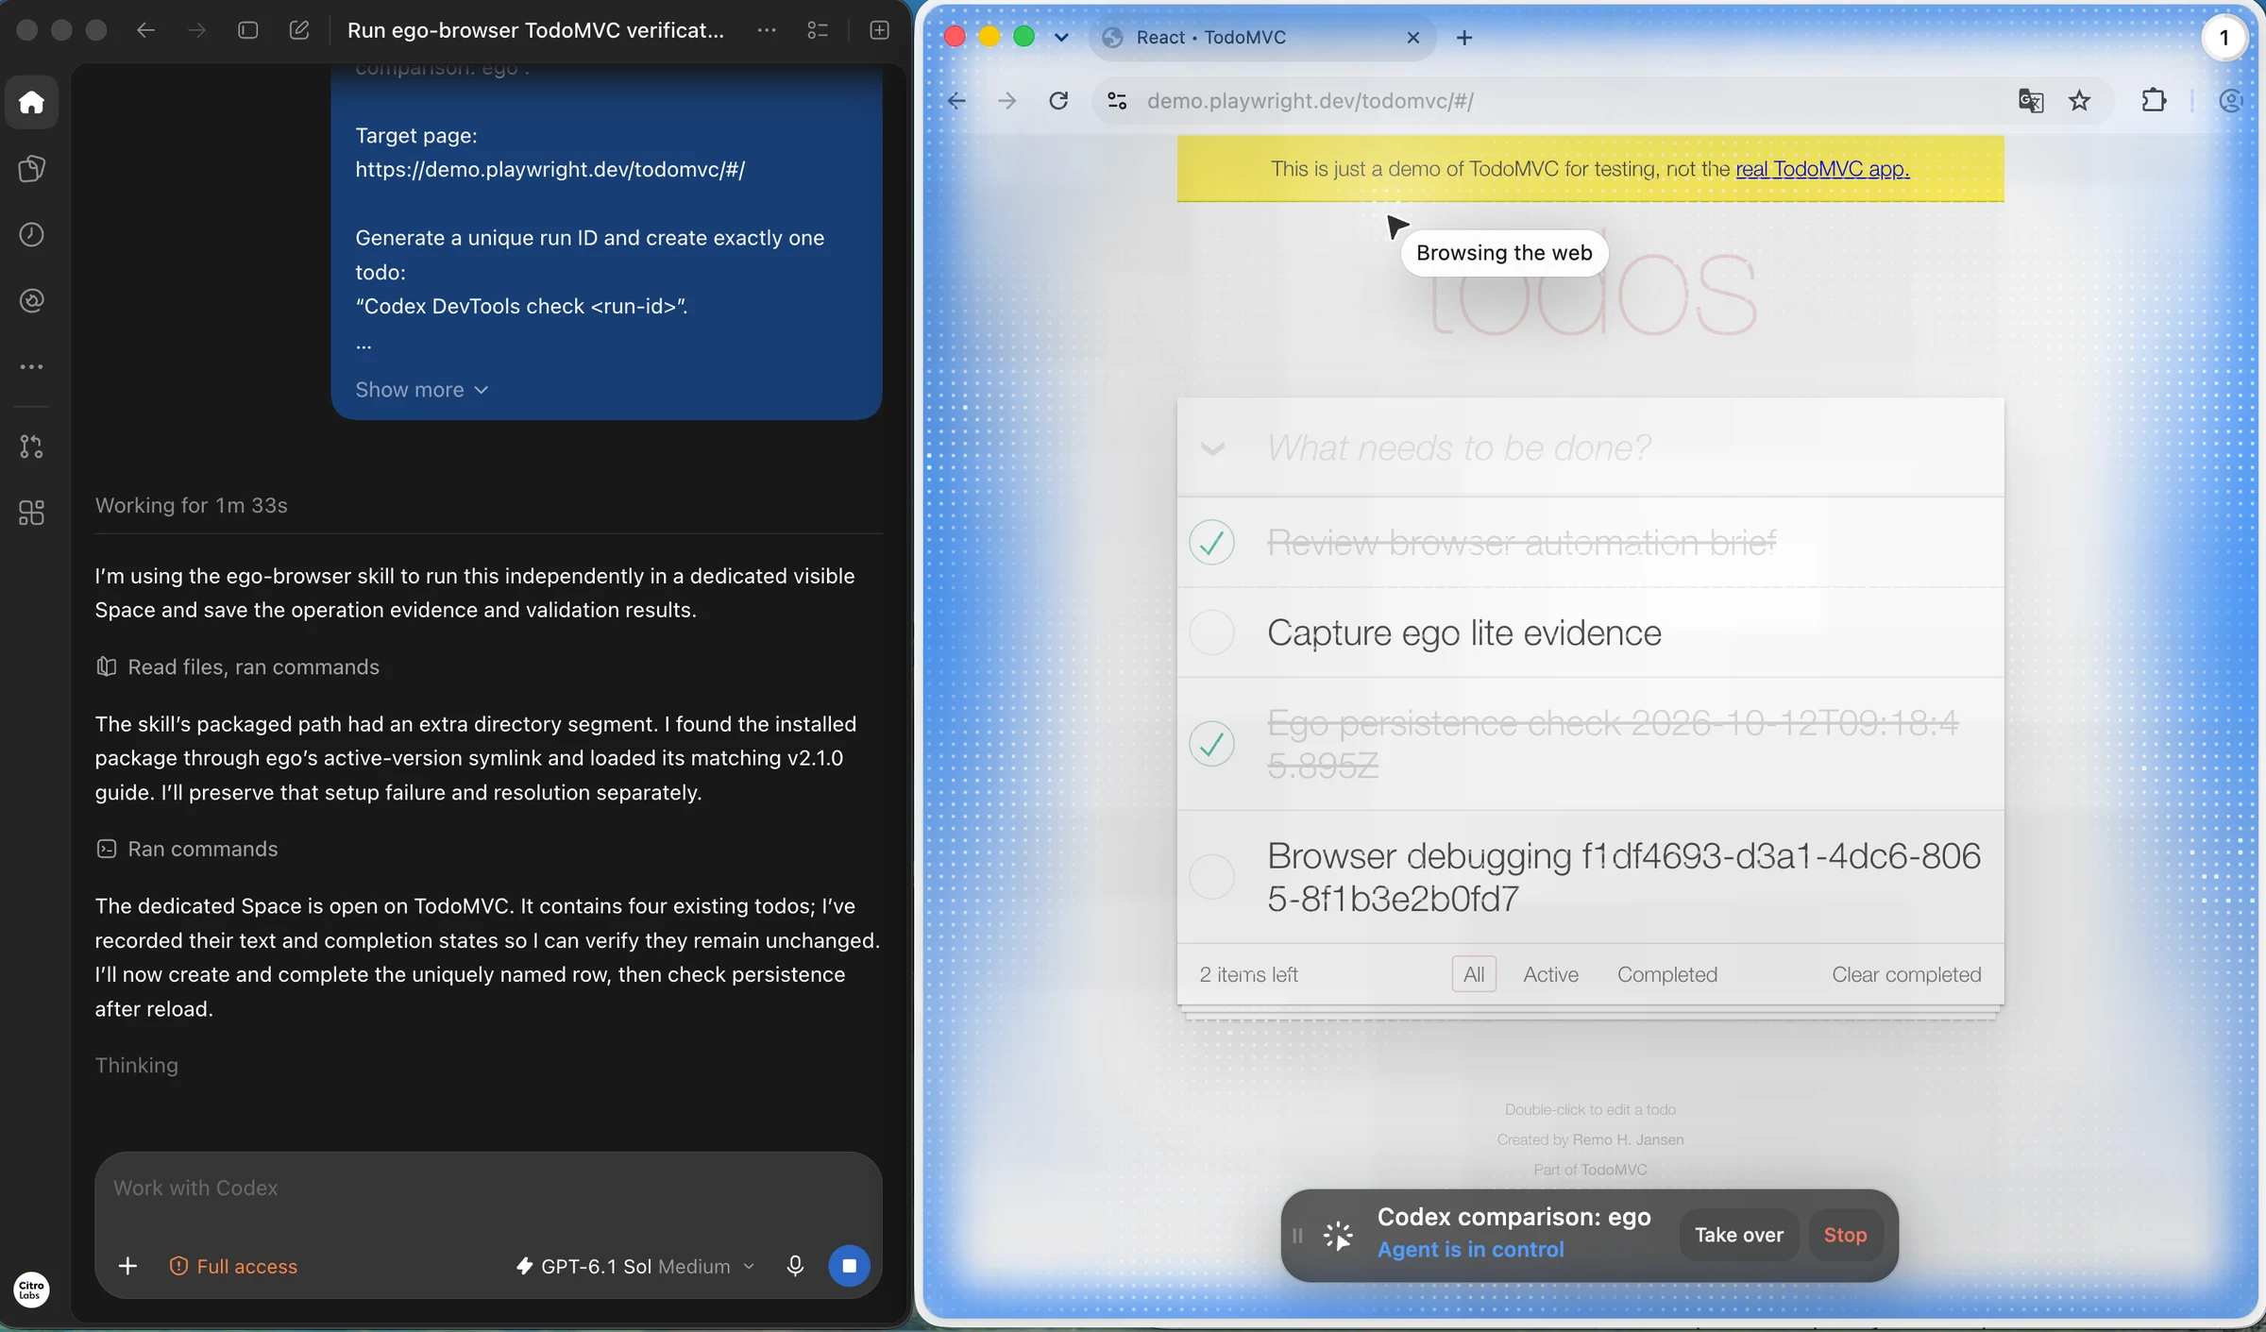Image resolution: width=2266 pixels, height=1332 pixels.
Task: Uncheck the 'Ego persistence check' todo
Action: click(1211, 743)
